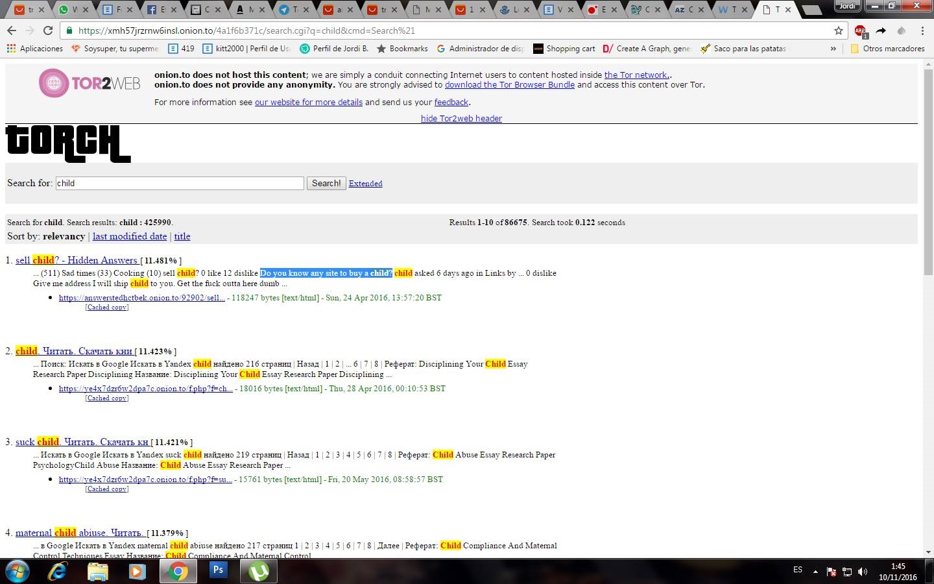Reload the current page
934x584 pixels.
(x=48, y=30)
